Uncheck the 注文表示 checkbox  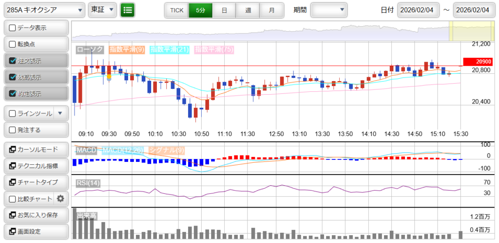(13, 61)
